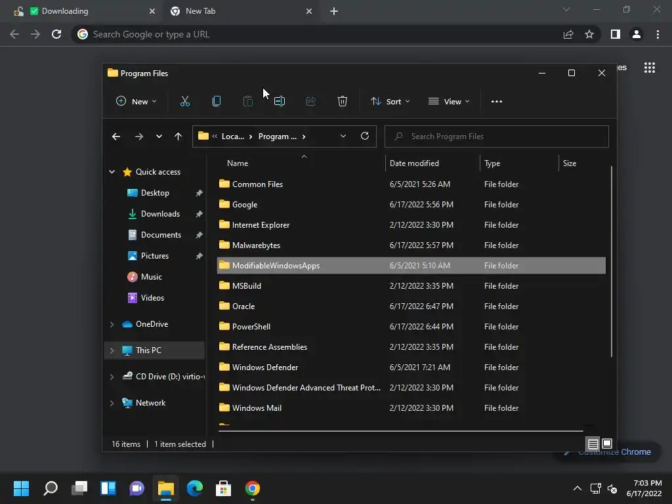Open Chrome side panel icon
The image size is (672, 504).
pyautogui.click(x=615, y=34)
